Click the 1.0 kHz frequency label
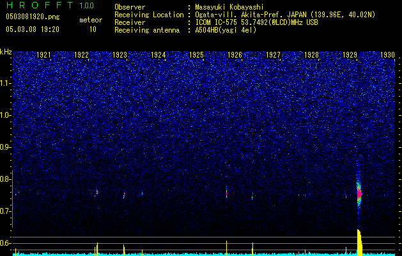402x256 pixels. 5,115
